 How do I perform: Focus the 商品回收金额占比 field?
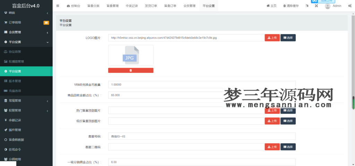point(202,95)
